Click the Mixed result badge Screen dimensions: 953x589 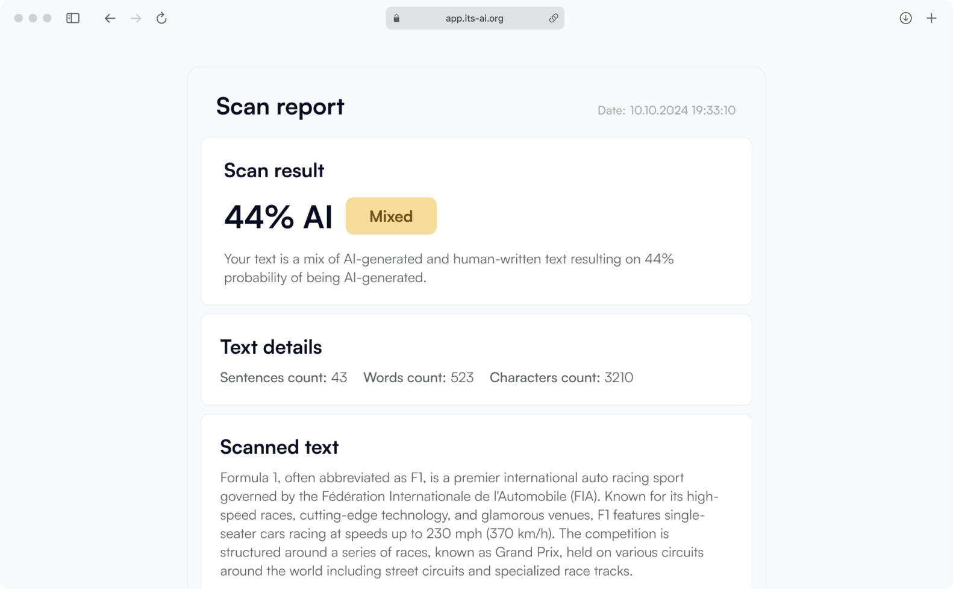coord(391,216)
